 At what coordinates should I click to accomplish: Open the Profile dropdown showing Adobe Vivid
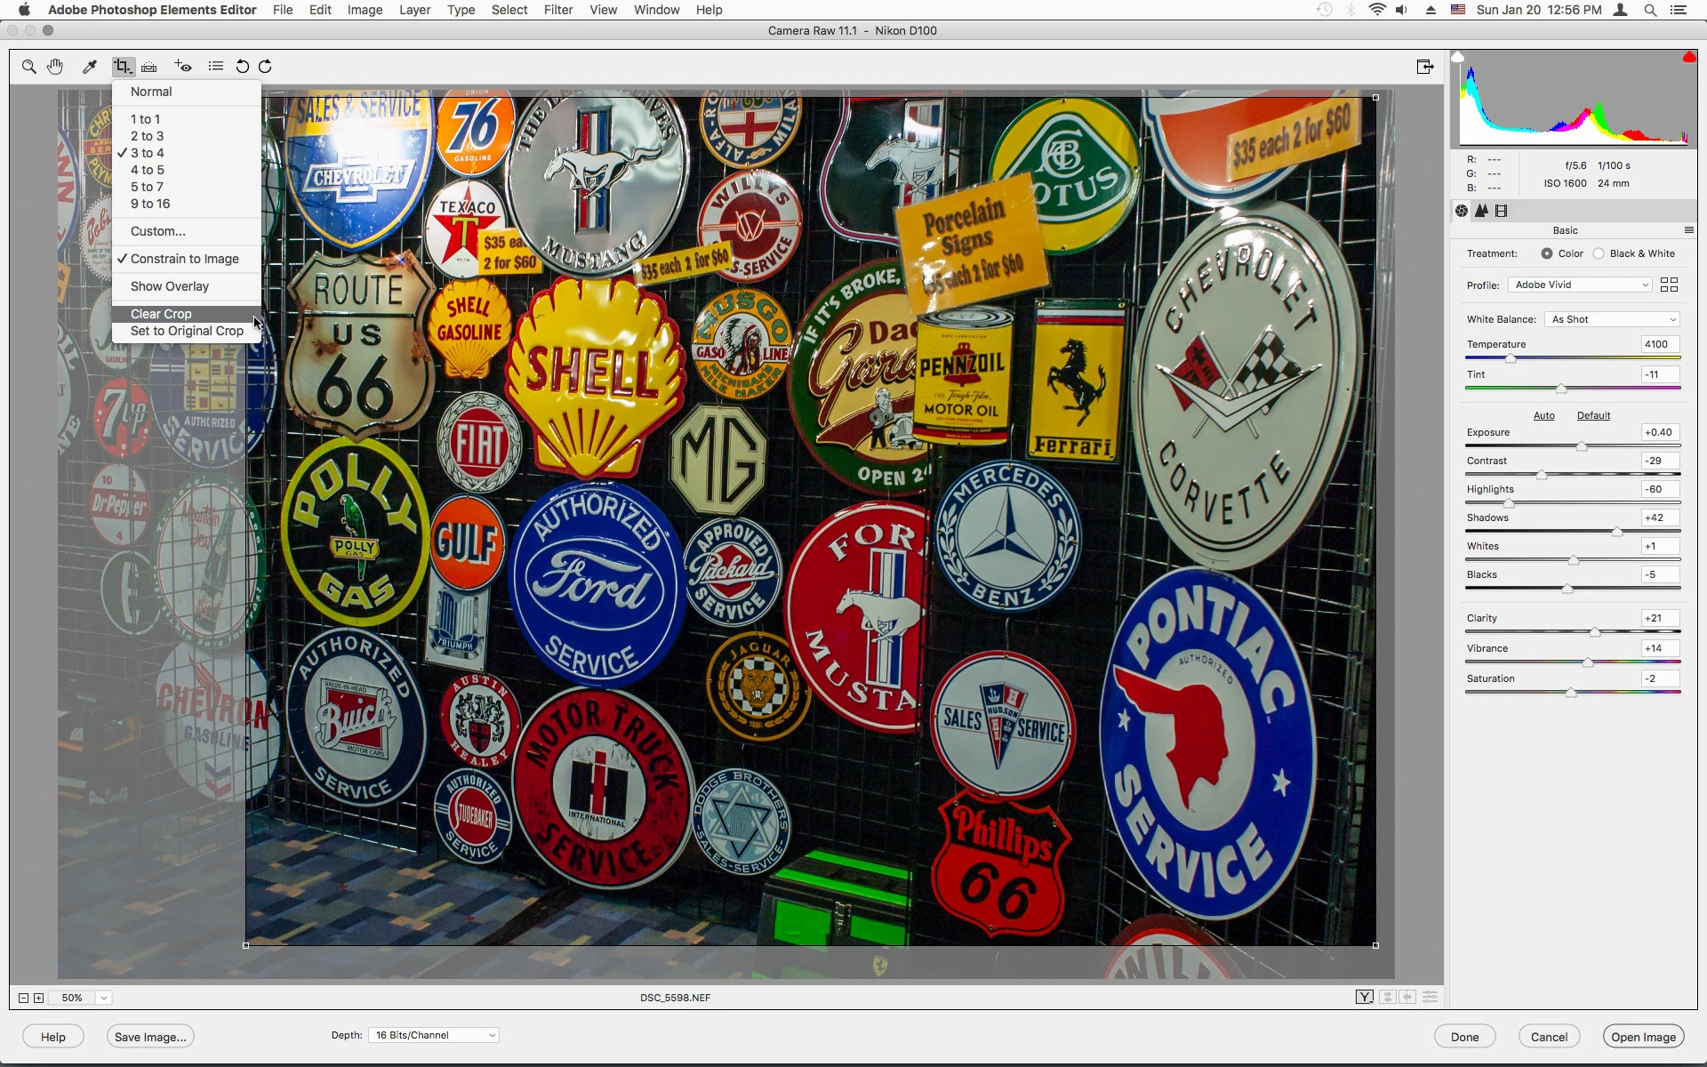pyautogui.click(x=1580, y=285)
